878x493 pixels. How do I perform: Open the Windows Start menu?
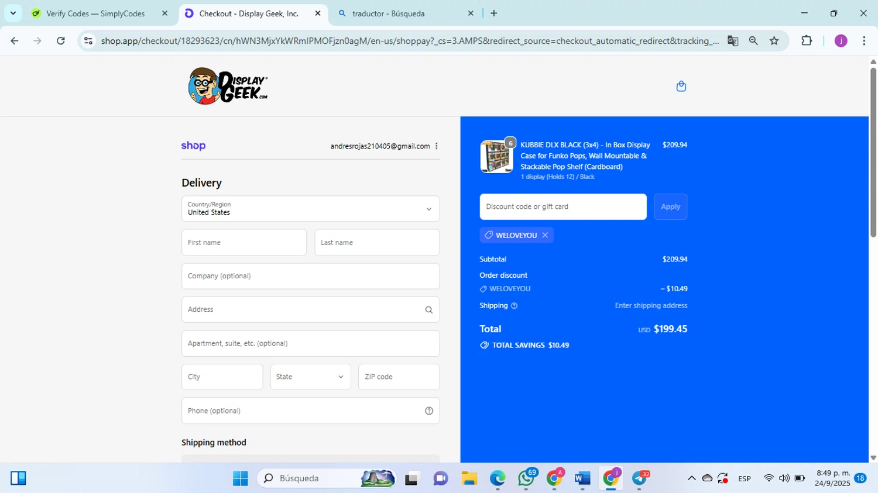[x=240, y=478]
